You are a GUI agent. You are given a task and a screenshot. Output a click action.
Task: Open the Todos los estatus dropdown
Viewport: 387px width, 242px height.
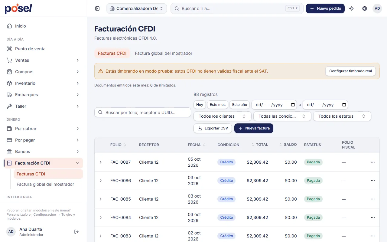[342, 116]
